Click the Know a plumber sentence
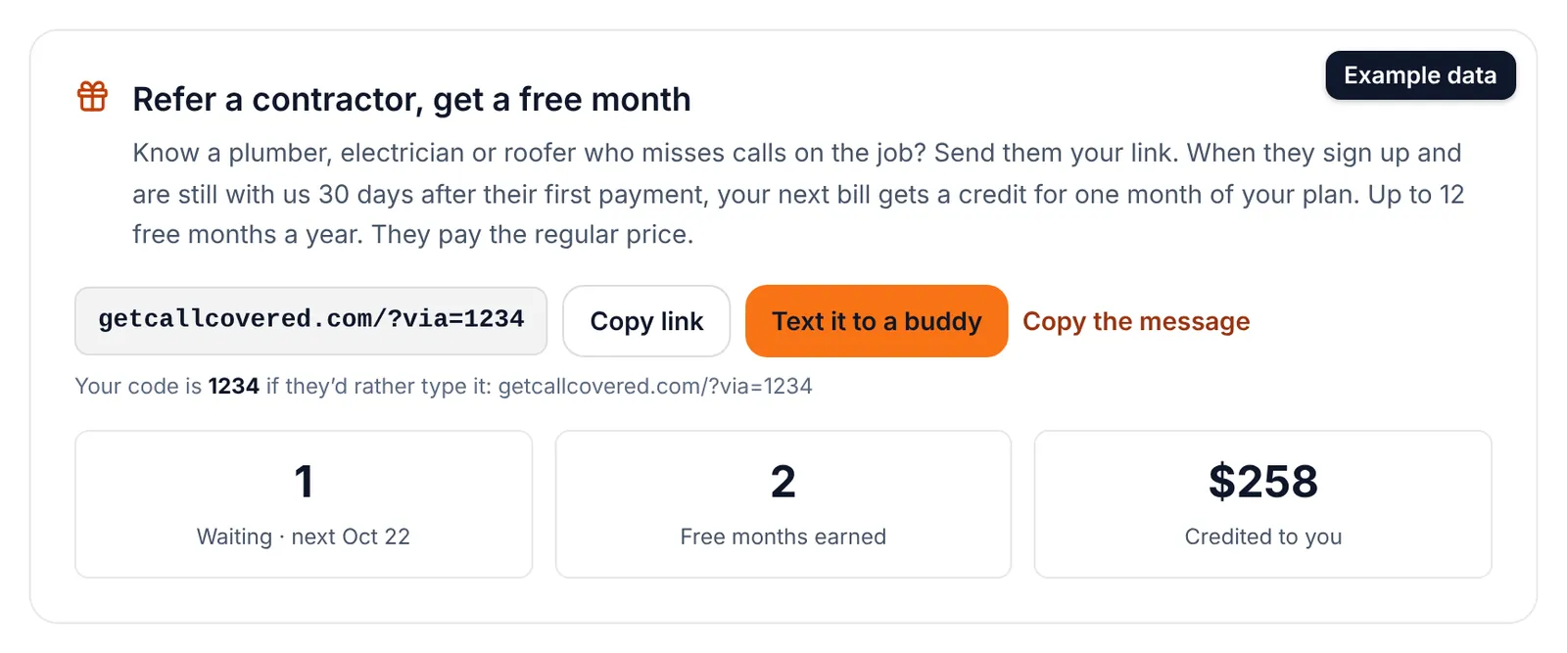This screenshot has height=653, width=1567. (x=529, y=153)
